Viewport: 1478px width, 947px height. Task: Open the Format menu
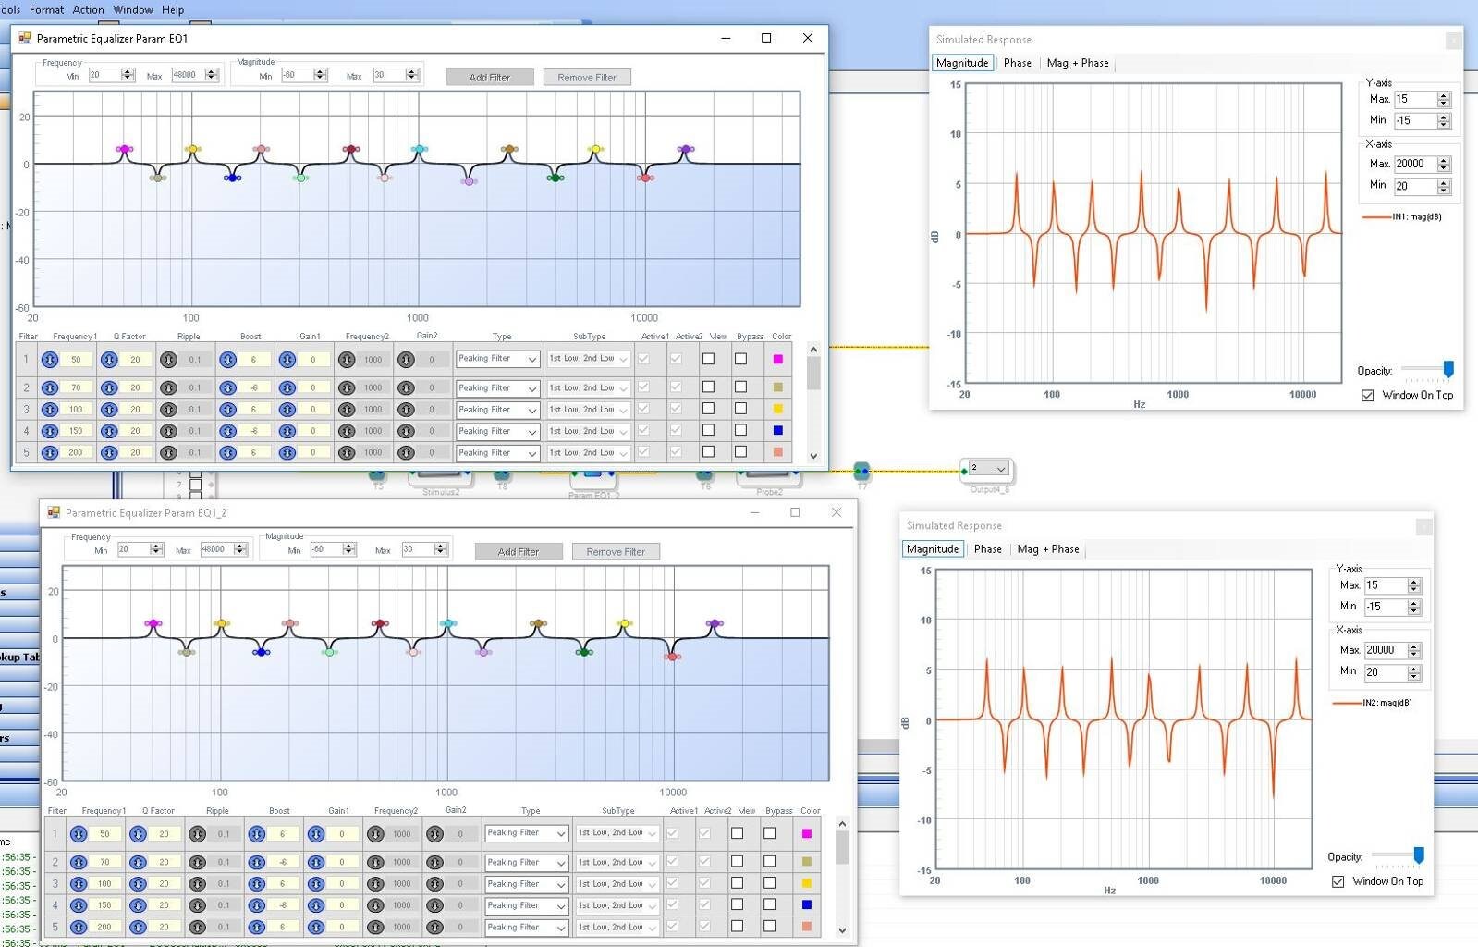46,9
